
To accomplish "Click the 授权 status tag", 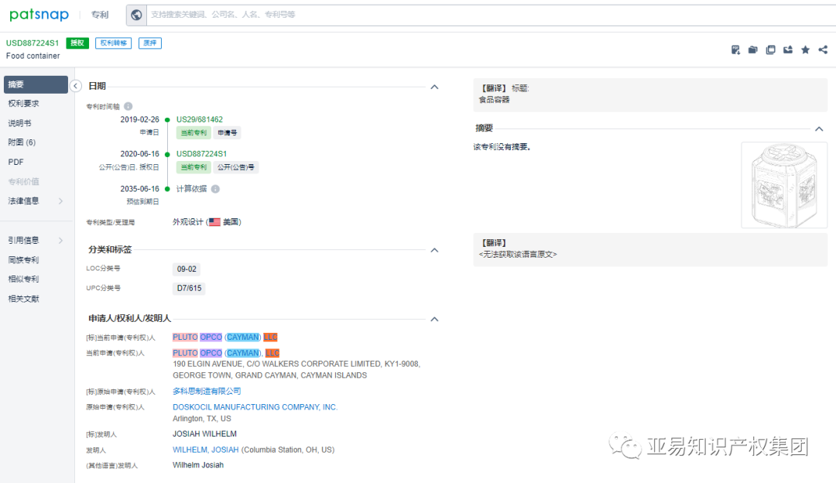I will (77, 43).
